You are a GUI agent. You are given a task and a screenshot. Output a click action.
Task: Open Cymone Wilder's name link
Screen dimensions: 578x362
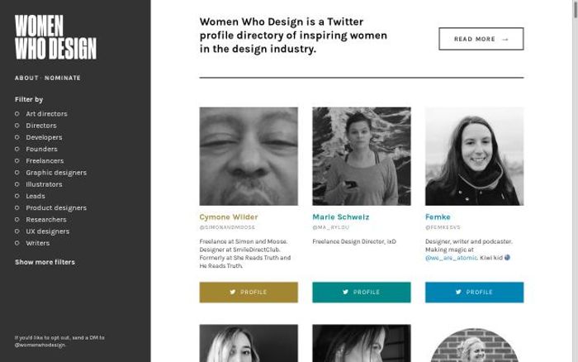pyautogui.click(x=228, y=217)
